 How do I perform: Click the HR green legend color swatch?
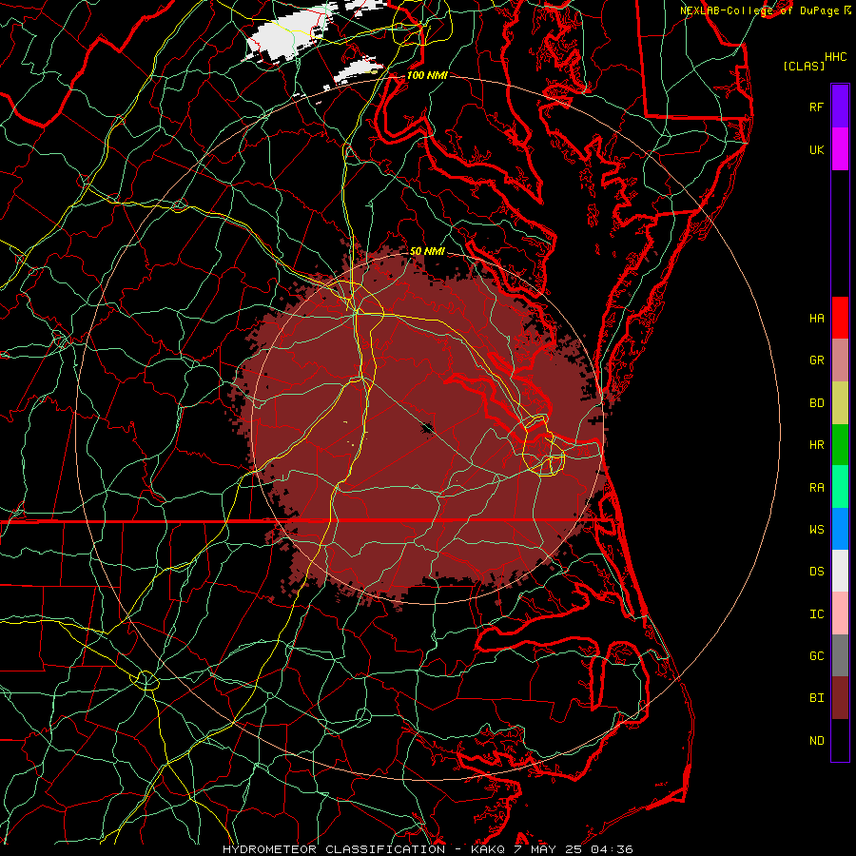[840, 445]
